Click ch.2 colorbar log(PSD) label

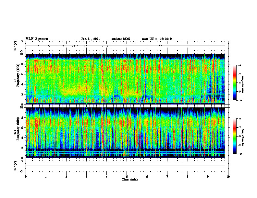point(243,138)
